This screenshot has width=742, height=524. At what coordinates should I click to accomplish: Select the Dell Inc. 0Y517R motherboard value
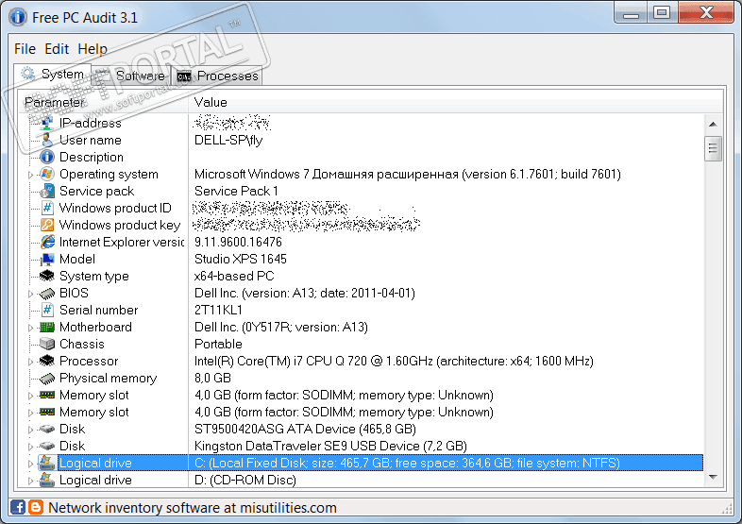[281, 327]
